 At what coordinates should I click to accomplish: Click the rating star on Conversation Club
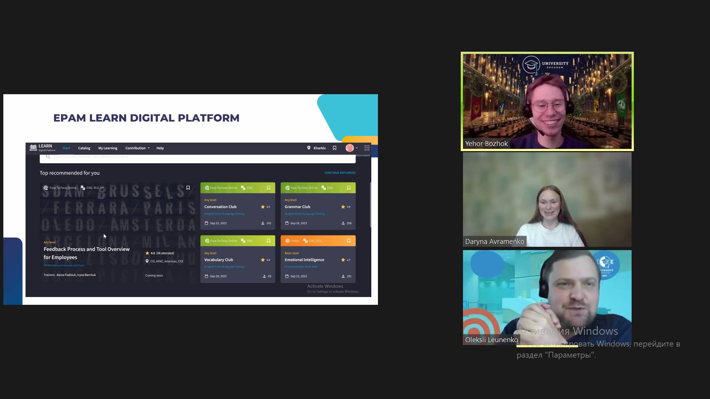click(263, 207)
